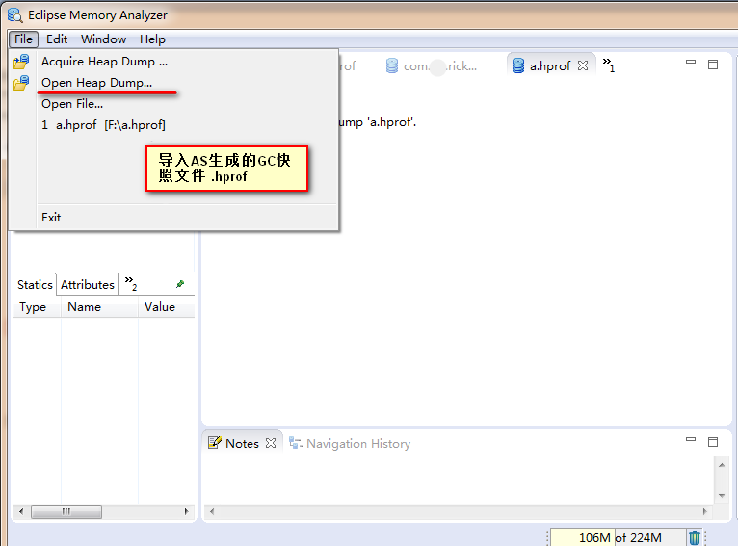Click the Notes tab pencil icon
This screenshot has width=738, height=546.
pyautogui.click(x=215, y=443)
